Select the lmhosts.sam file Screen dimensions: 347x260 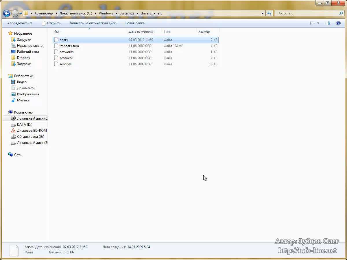(x=69, y=46)
